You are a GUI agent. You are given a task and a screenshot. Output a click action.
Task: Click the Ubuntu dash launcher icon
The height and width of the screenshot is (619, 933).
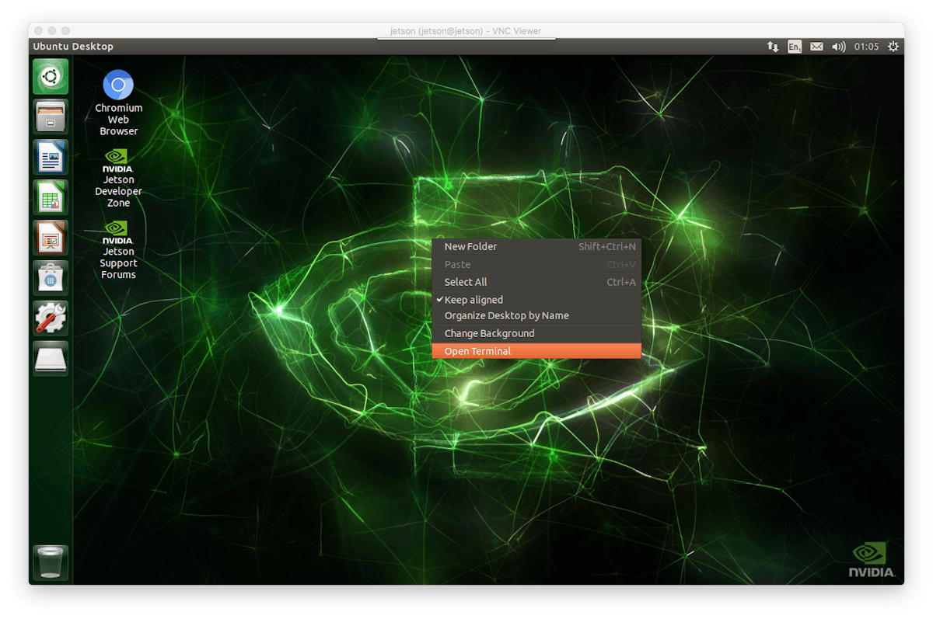50,76
